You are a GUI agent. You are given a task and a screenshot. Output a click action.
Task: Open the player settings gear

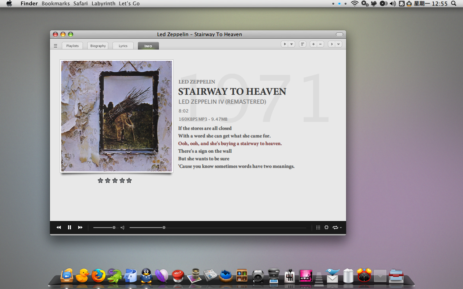coord(327,228)
